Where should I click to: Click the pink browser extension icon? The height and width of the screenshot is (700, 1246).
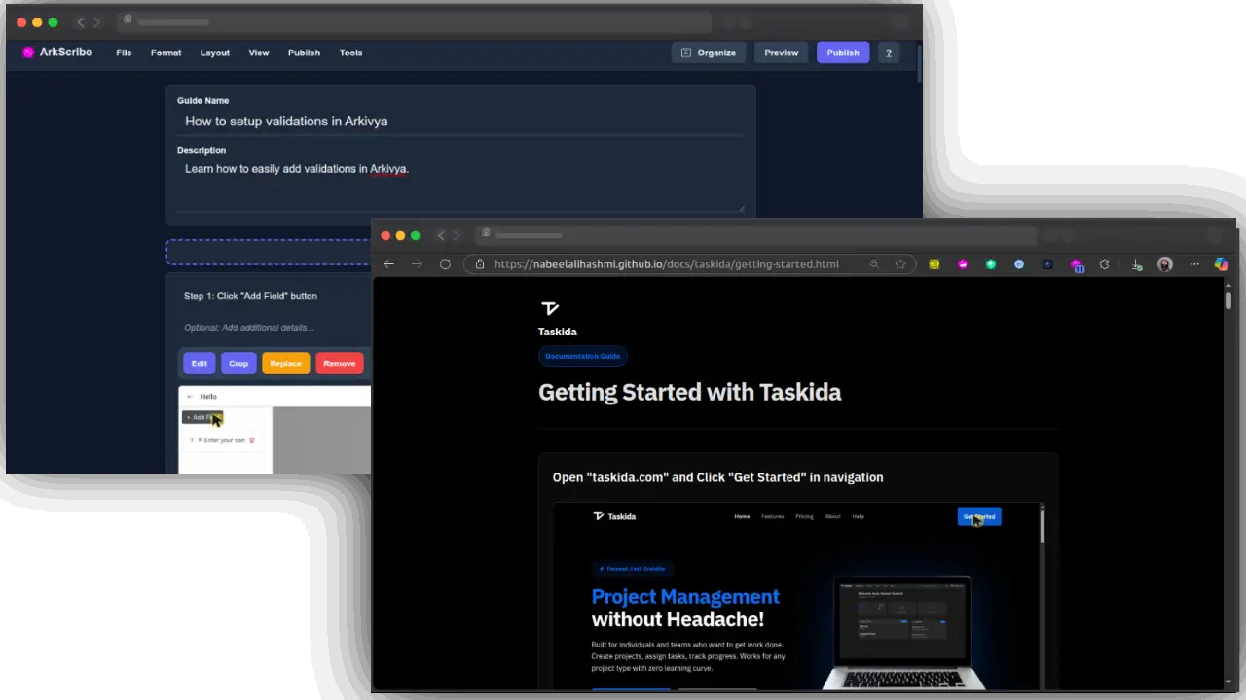coord(963,264)
